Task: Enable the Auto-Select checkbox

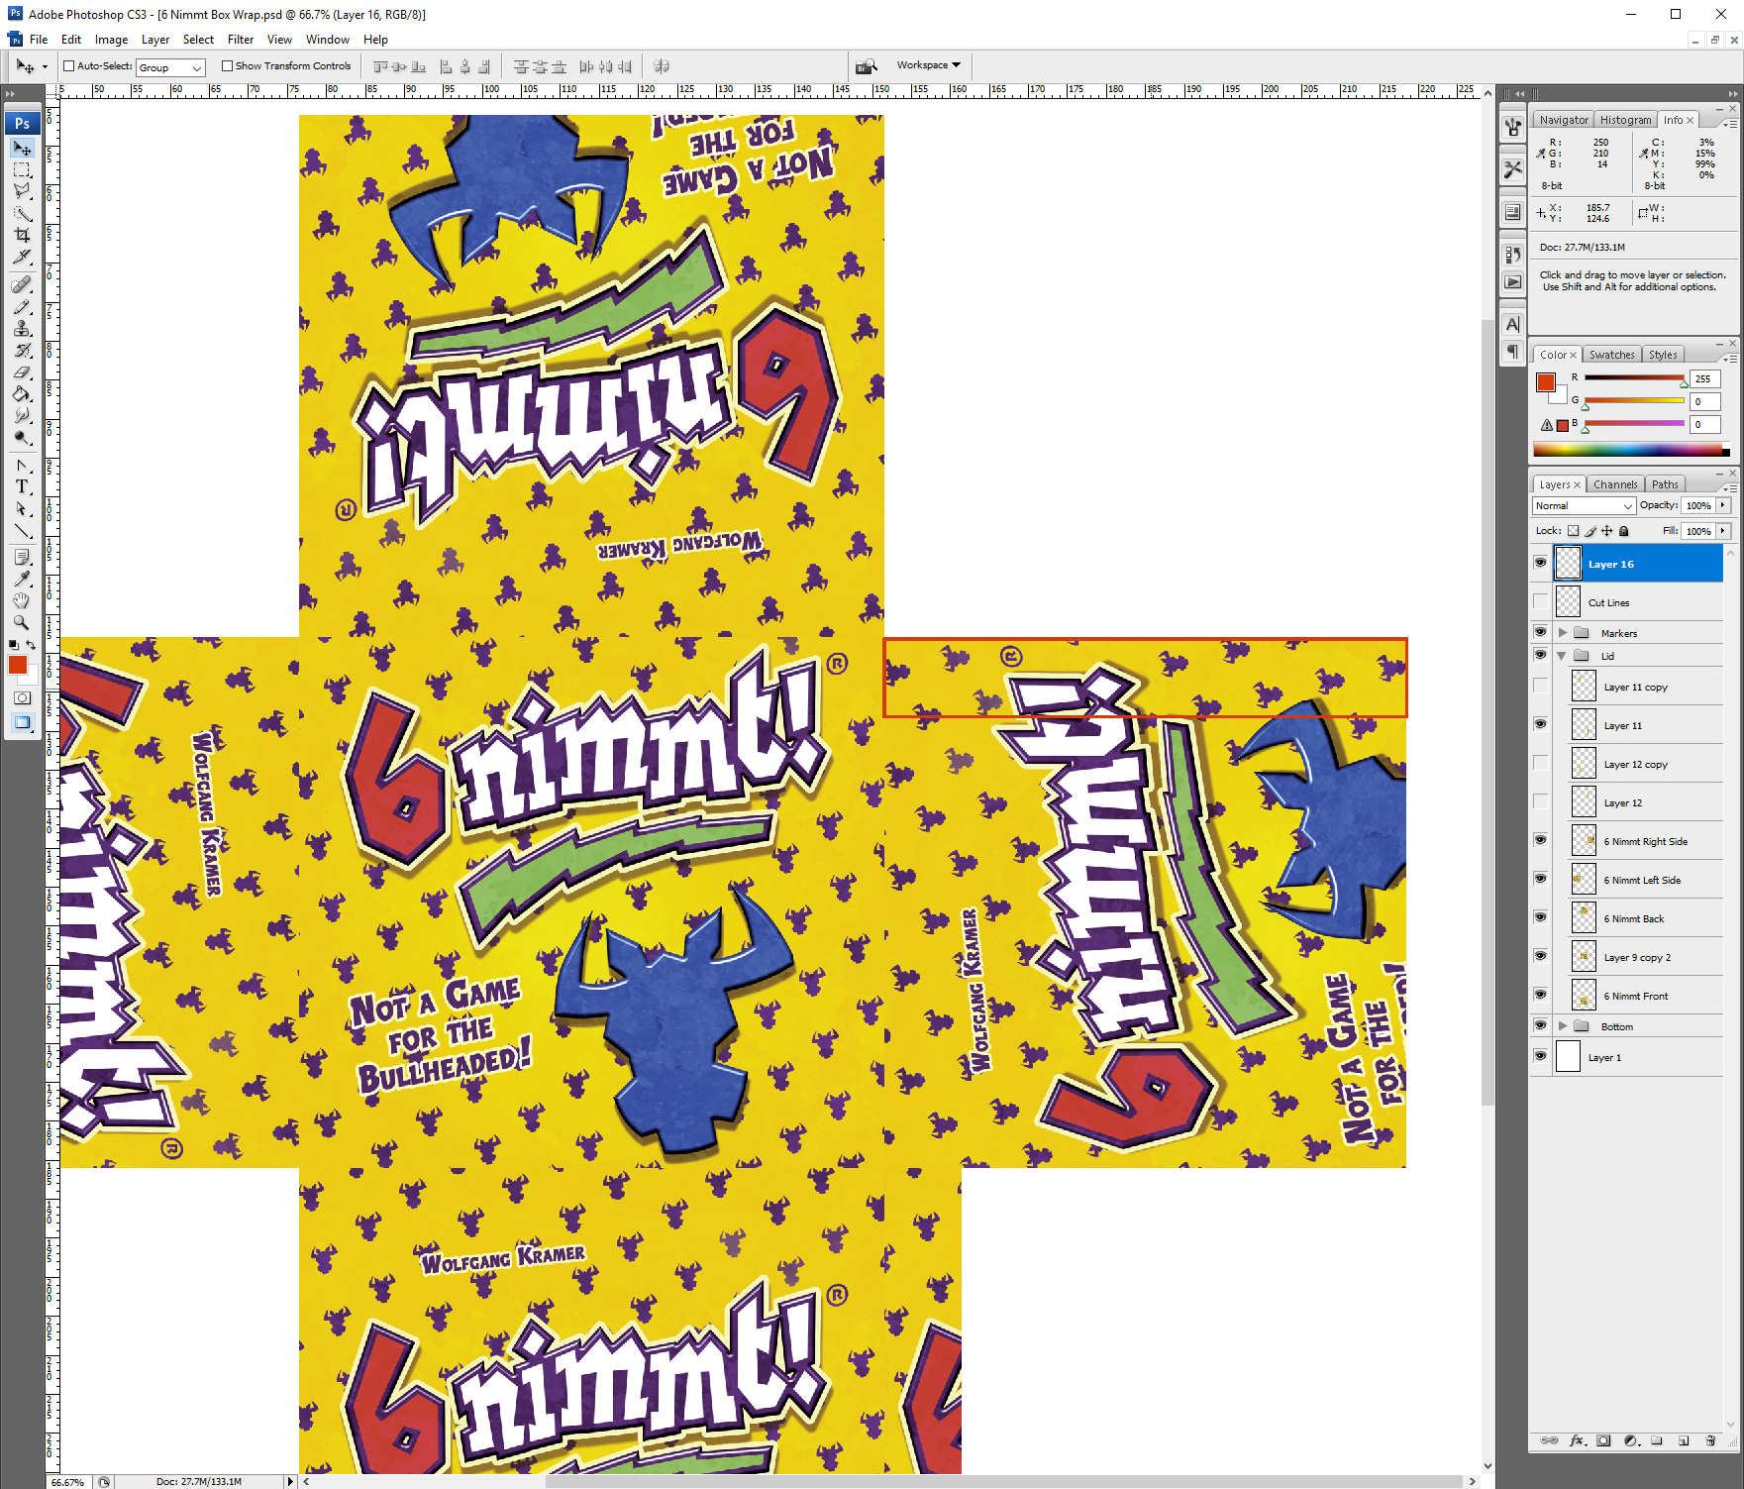Action: tap(68, 66)
